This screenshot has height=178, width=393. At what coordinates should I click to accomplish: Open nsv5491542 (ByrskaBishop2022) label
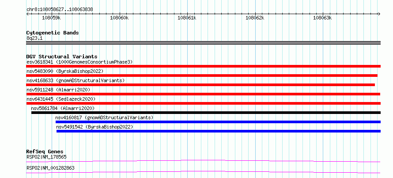click(95, 127)
